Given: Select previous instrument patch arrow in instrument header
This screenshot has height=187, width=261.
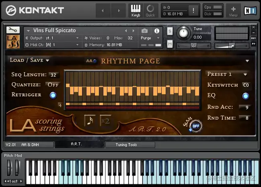Looking at the screenshot, I should 126,31.
